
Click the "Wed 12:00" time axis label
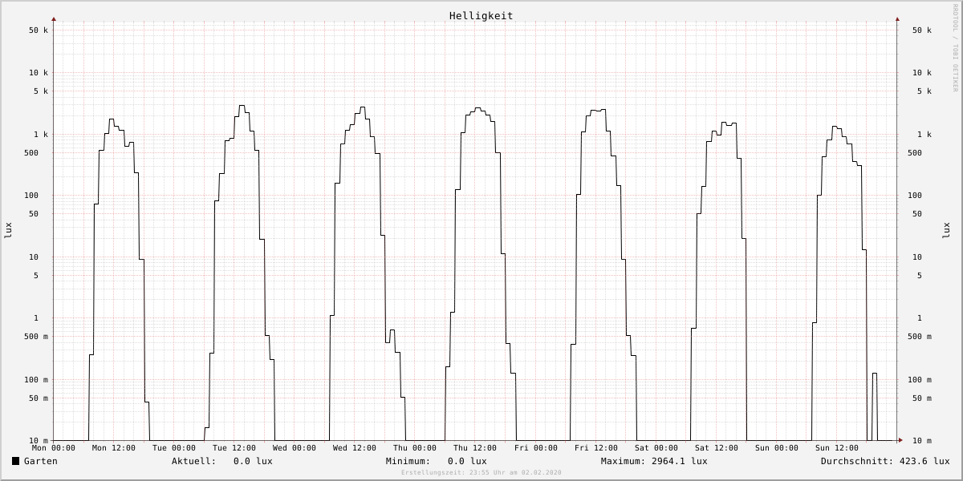tap(355, 448)
